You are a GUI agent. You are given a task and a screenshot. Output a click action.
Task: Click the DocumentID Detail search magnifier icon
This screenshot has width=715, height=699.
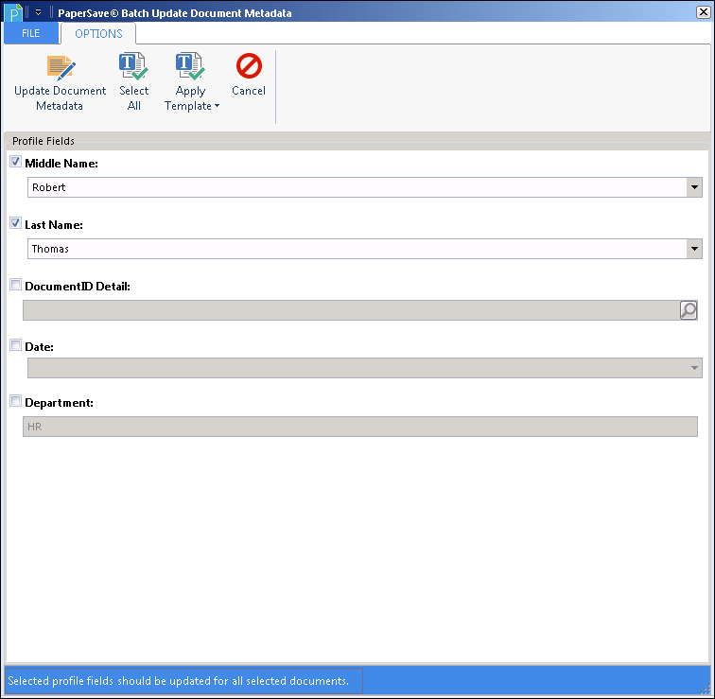click(689, 310)
